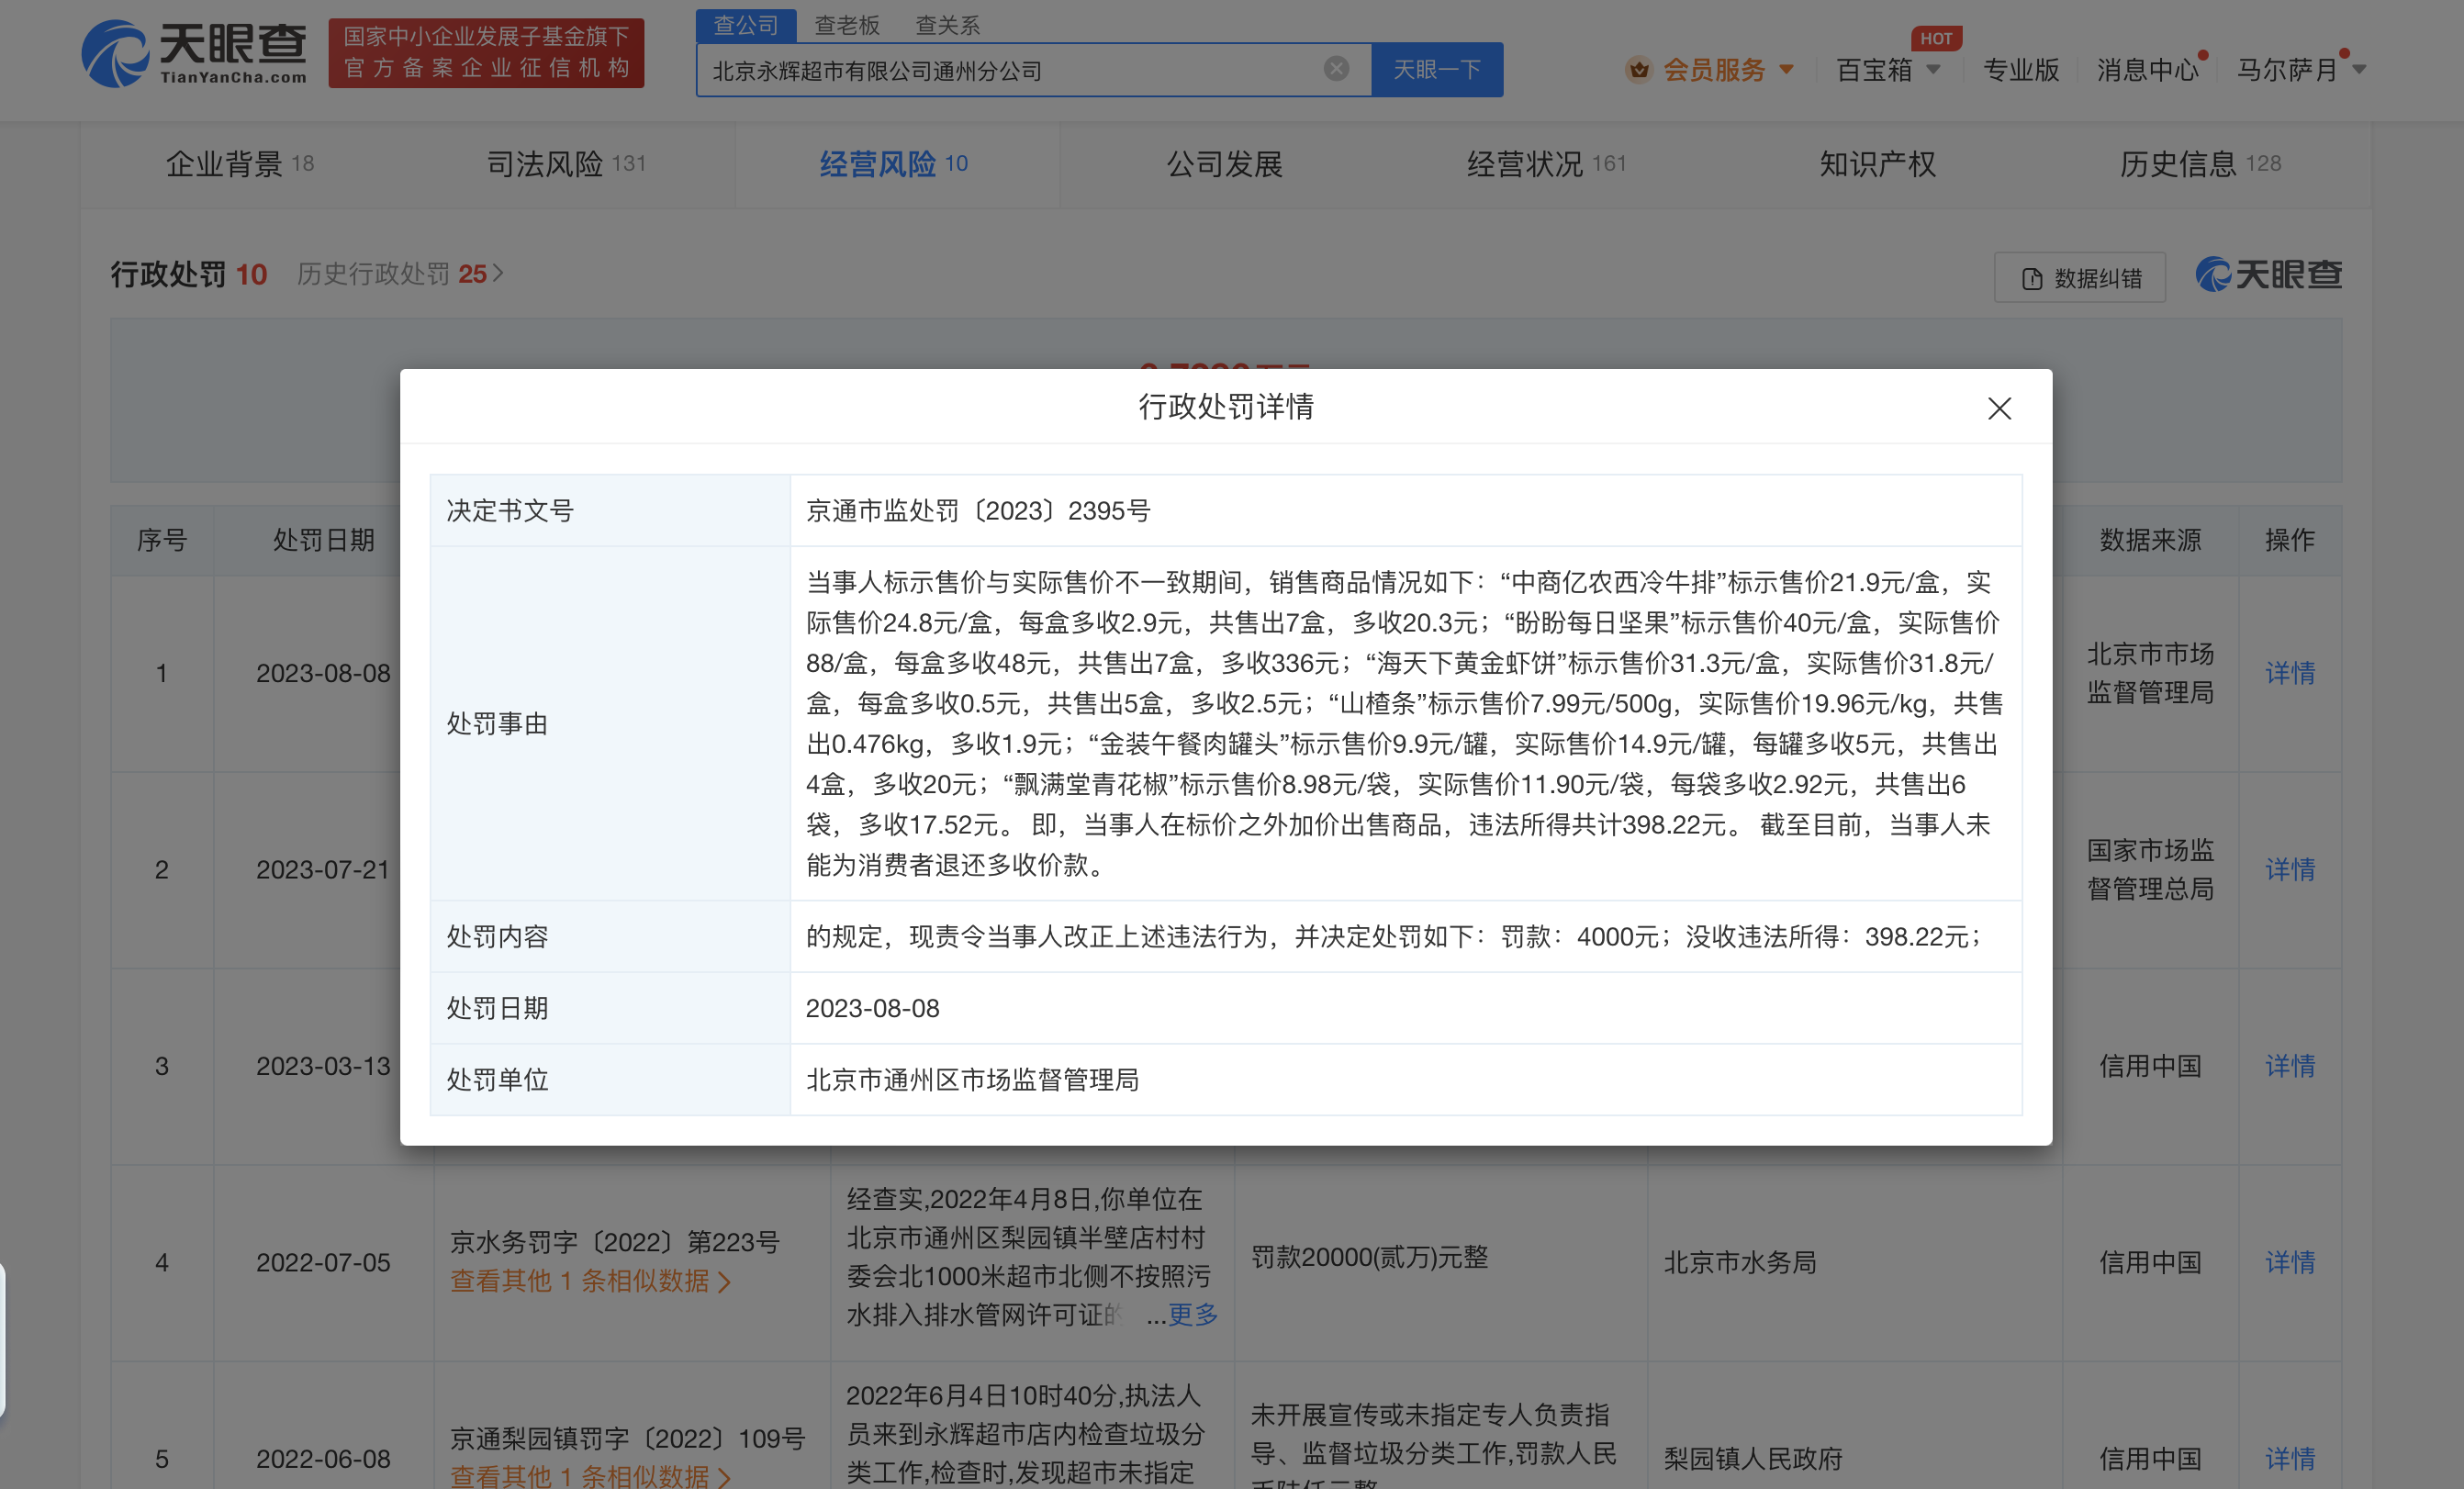The height and width of the screenshot is (1489, 2464).
Task: Open the 消息中心 message center
Action: 2147,69
